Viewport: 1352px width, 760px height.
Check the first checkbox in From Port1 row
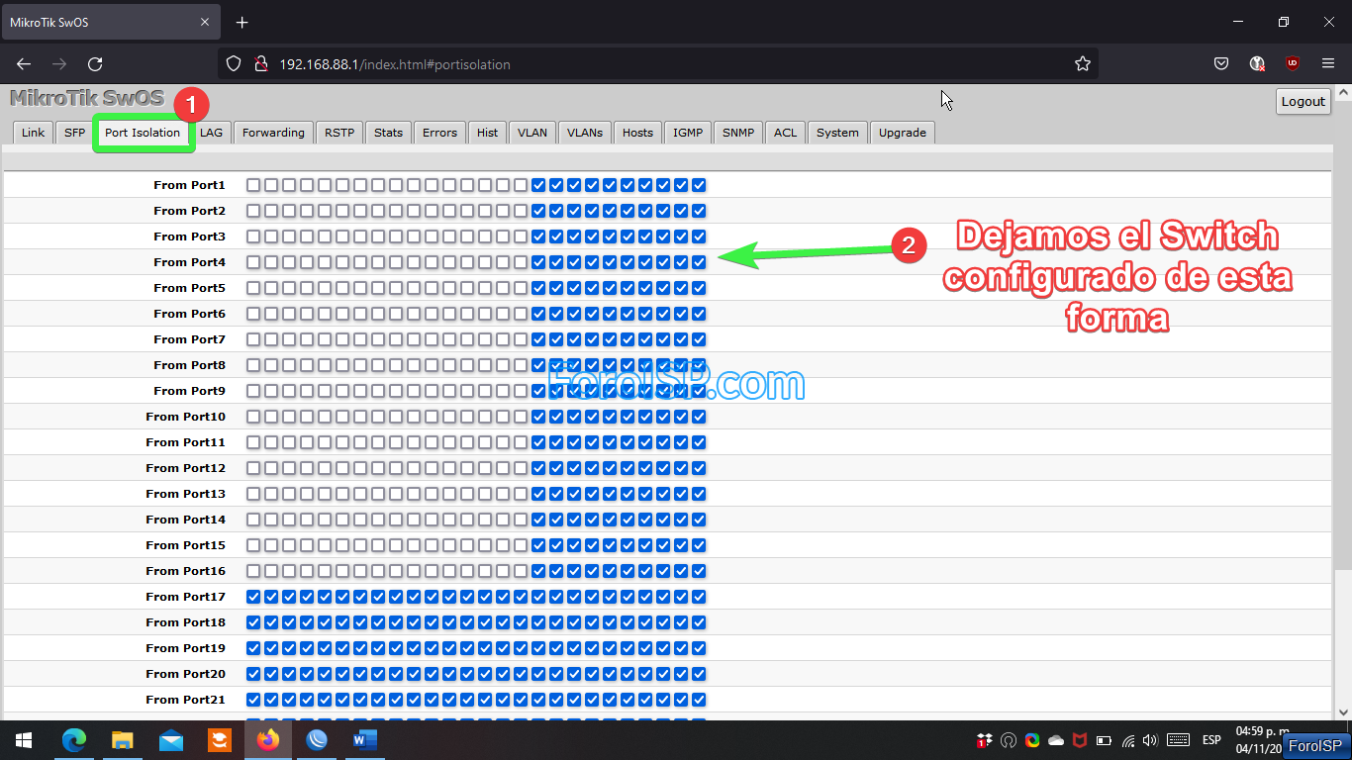tap(253, 185)
